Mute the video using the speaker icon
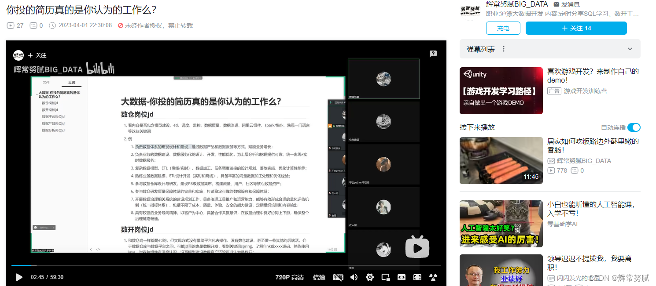This screenshot has height=286, width=656. [x=354, y=277]
